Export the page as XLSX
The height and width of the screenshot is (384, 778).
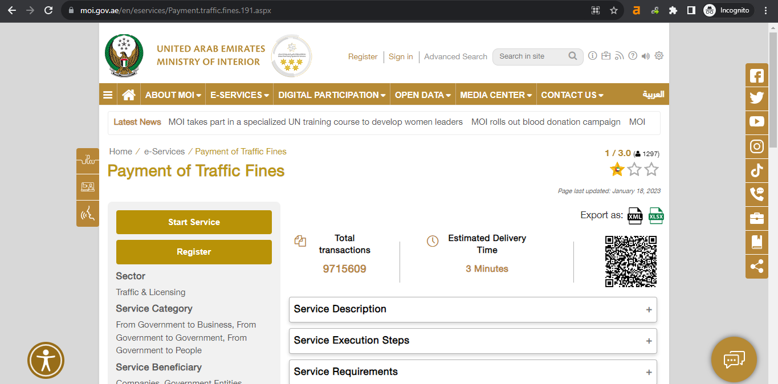[x=656, y=216]
